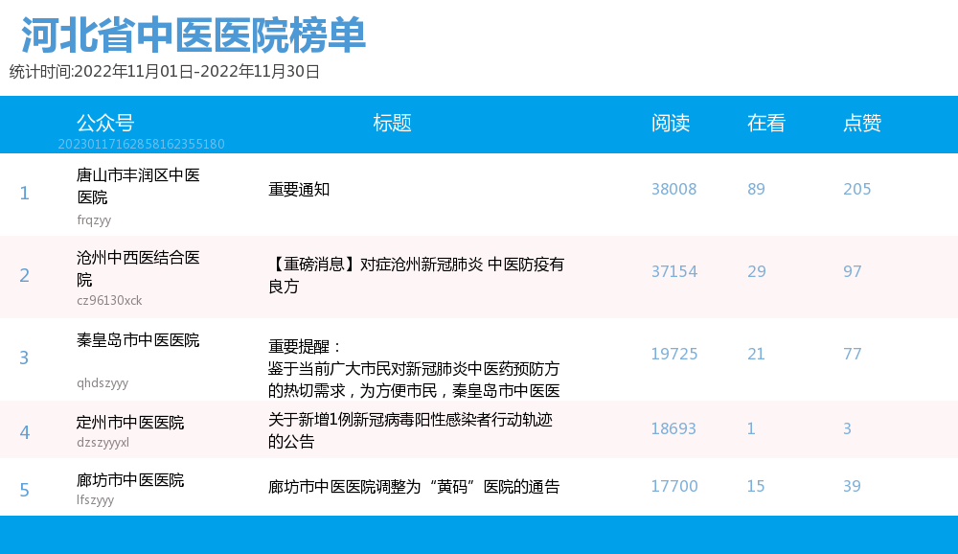Open account 廊坊市中医医院

(x=130, y=480)
